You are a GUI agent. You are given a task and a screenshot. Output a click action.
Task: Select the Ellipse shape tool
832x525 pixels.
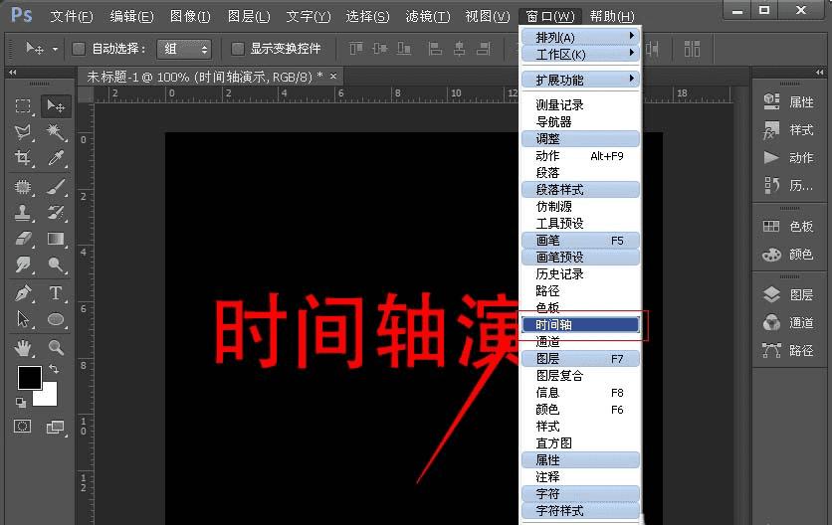[56, 319]
